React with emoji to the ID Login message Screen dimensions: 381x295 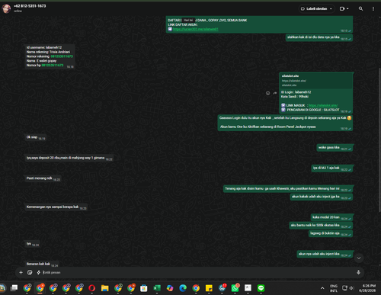[x=267, y=93]
